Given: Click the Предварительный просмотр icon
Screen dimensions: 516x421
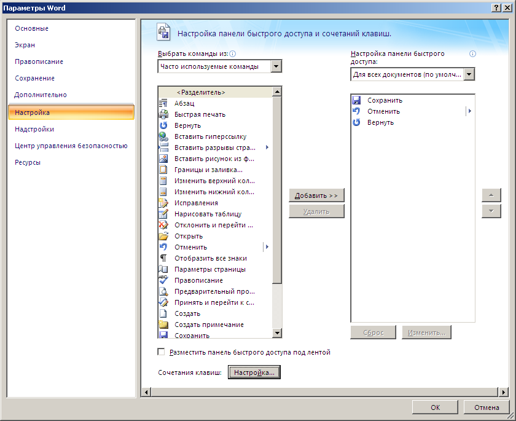Looking at the screenshot, I should coord(163,291).
